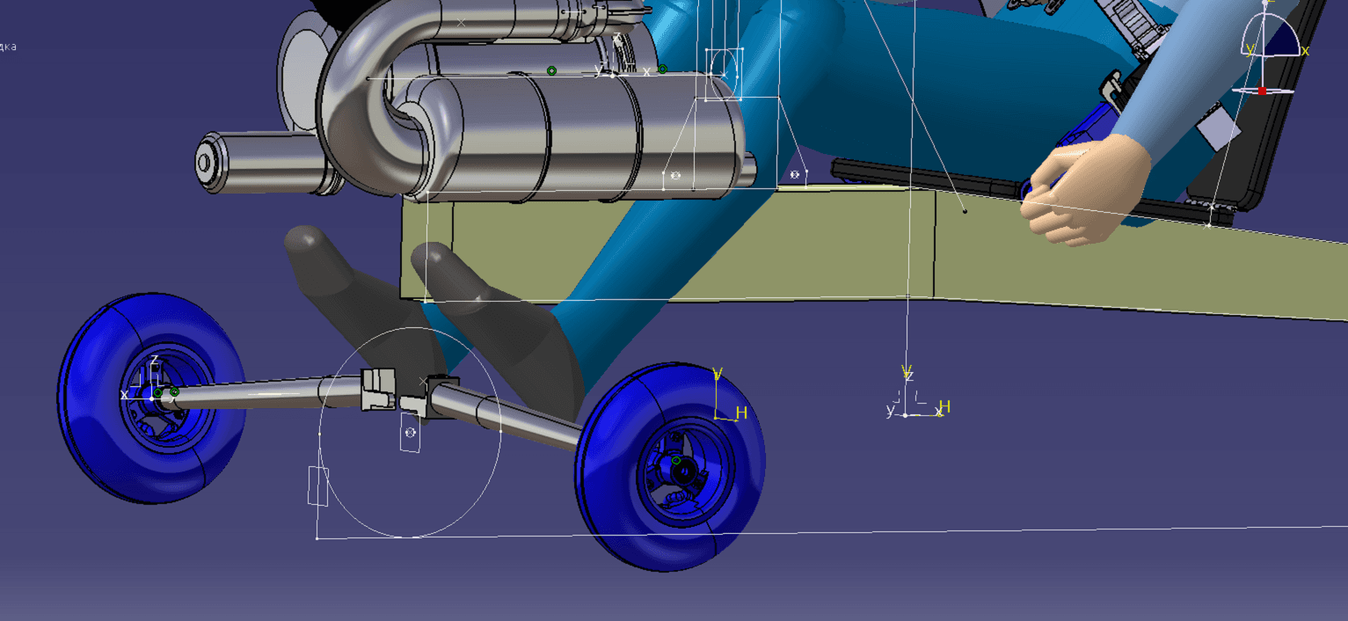The height and width of the screenshot is (621, 1348).
Task: Pick the leftmost green marker atop the muffler
Action: coord(551,70)
